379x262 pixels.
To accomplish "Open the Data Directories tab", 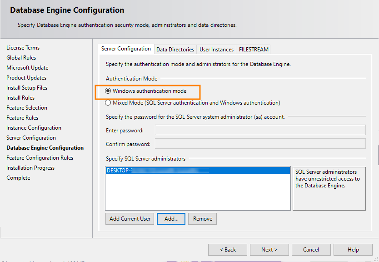I will [x=175, y=50].
